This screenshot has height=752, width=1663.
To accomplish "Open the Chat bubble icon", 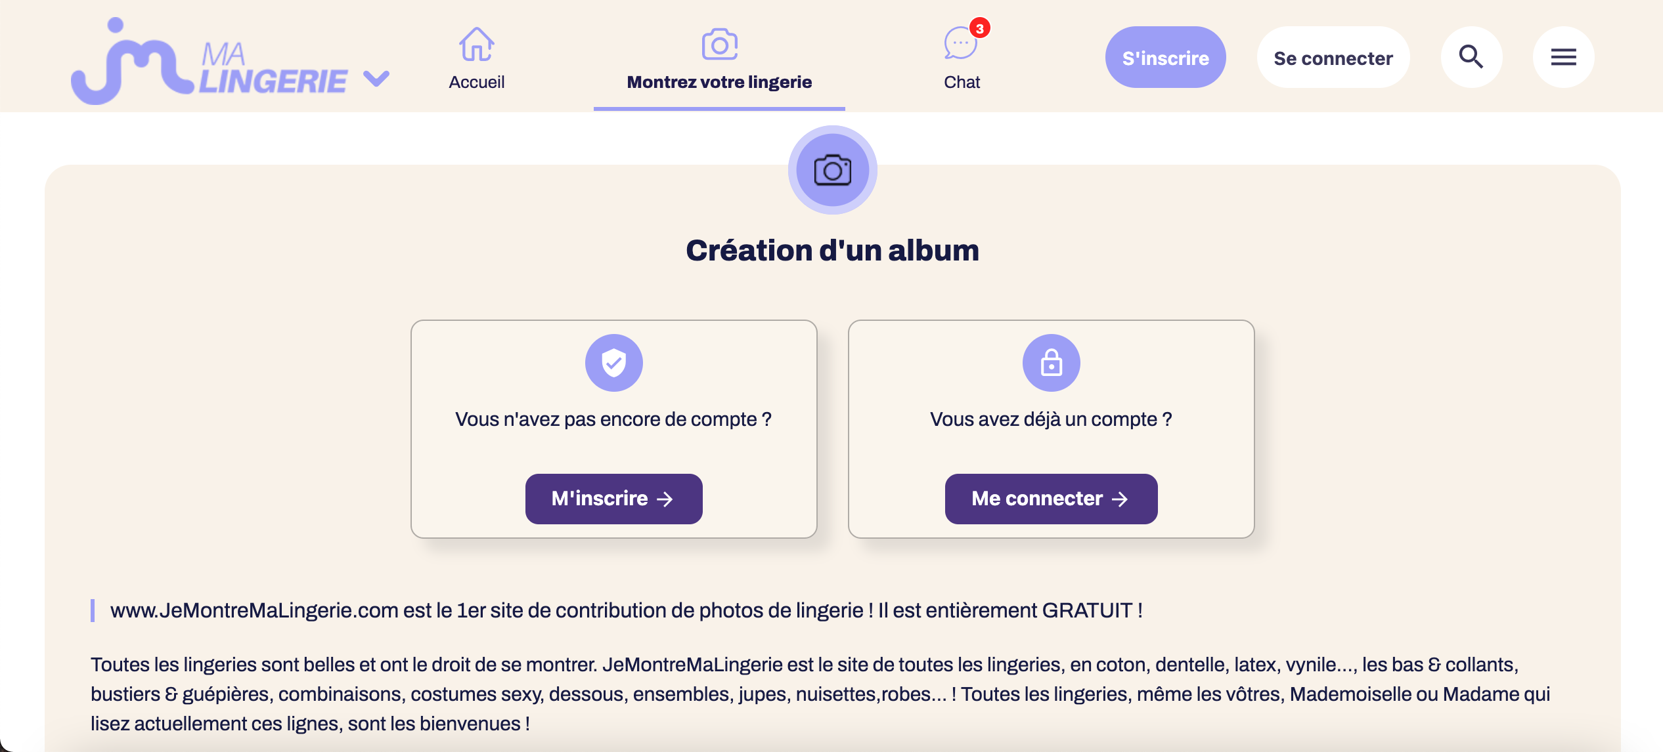I will [x=960, y=44].
